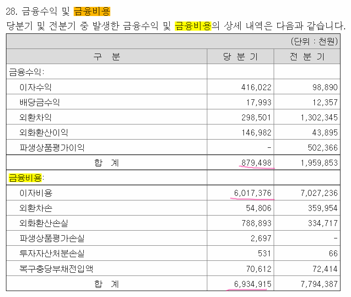Click '합 계' label in the bottom row
351x297 pixels.
(107, 284)
